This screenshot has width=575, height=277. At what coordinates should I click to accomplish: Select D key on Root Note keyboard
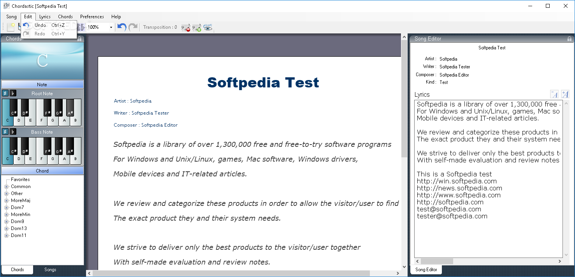click(x=19, y=121)
